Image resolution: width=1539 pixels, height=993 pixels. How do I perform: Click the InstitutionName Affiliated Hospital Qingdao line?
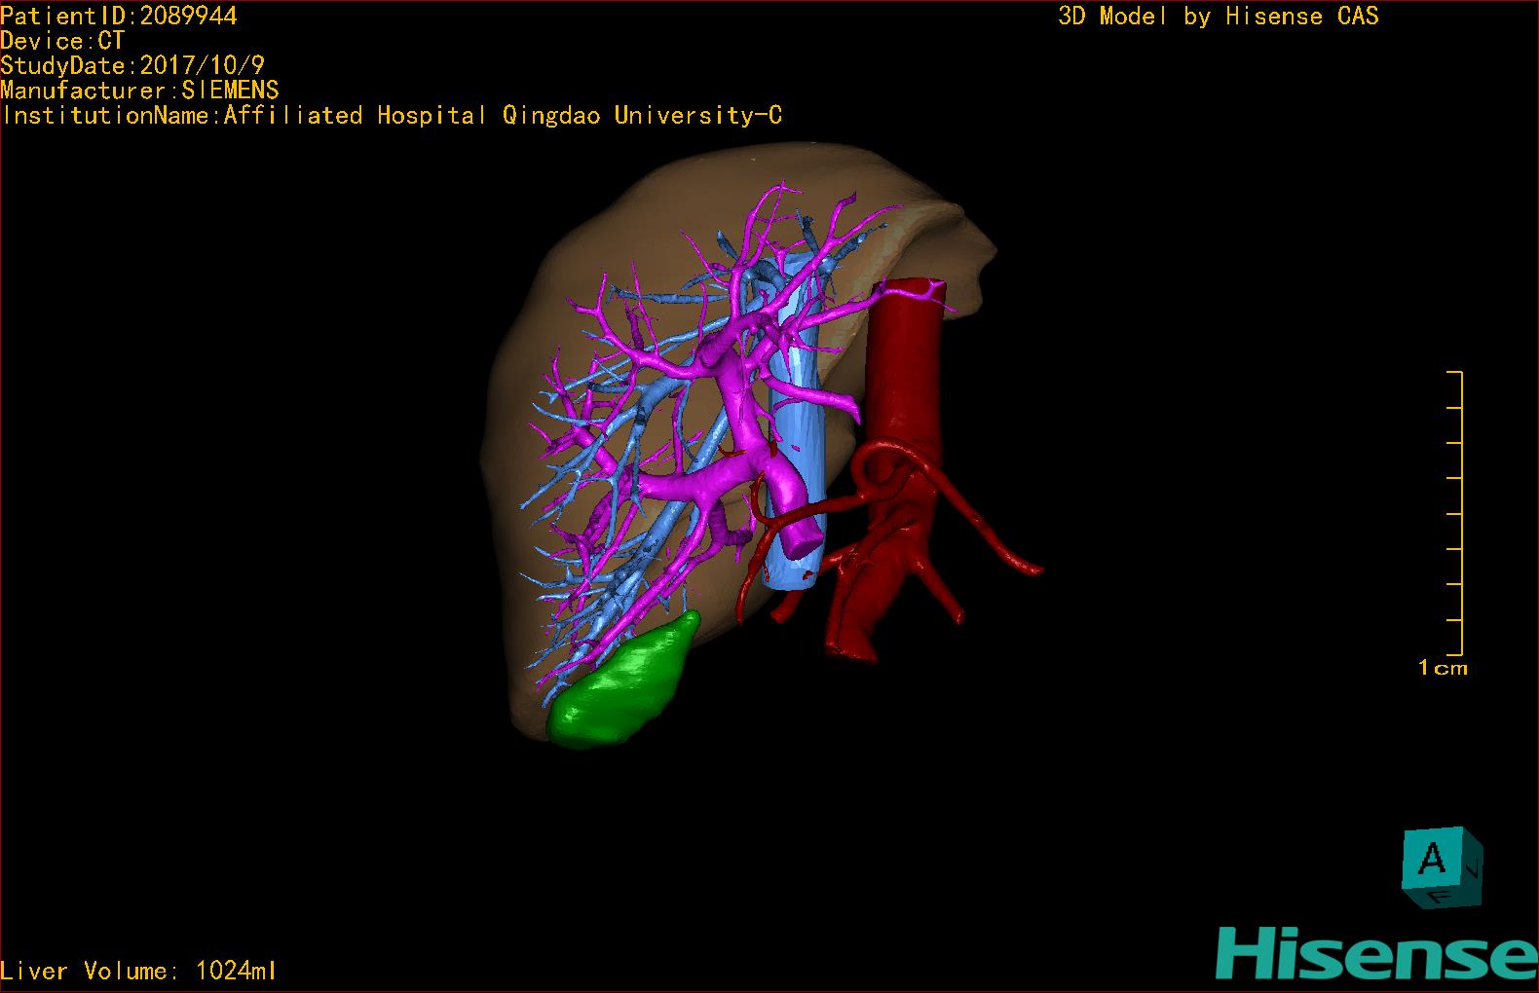[392, 116]
